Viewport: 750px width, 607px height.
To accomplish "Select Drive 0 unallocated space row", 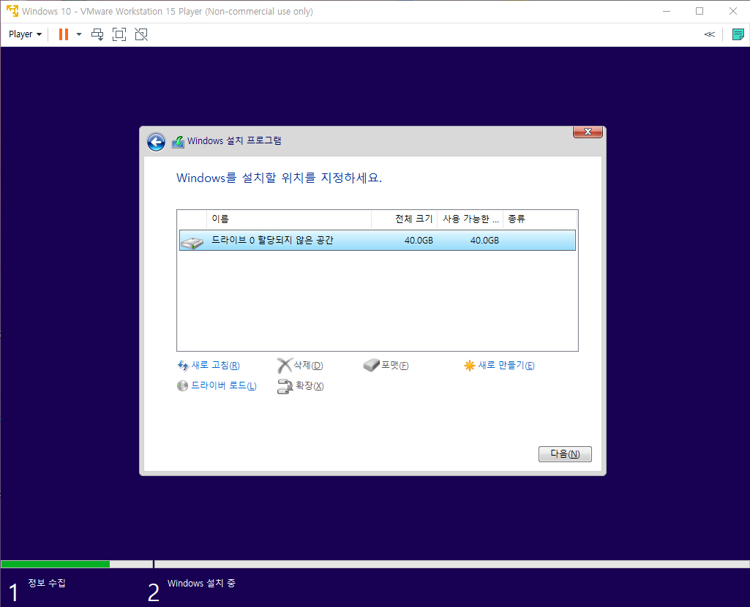I will 378,241.
